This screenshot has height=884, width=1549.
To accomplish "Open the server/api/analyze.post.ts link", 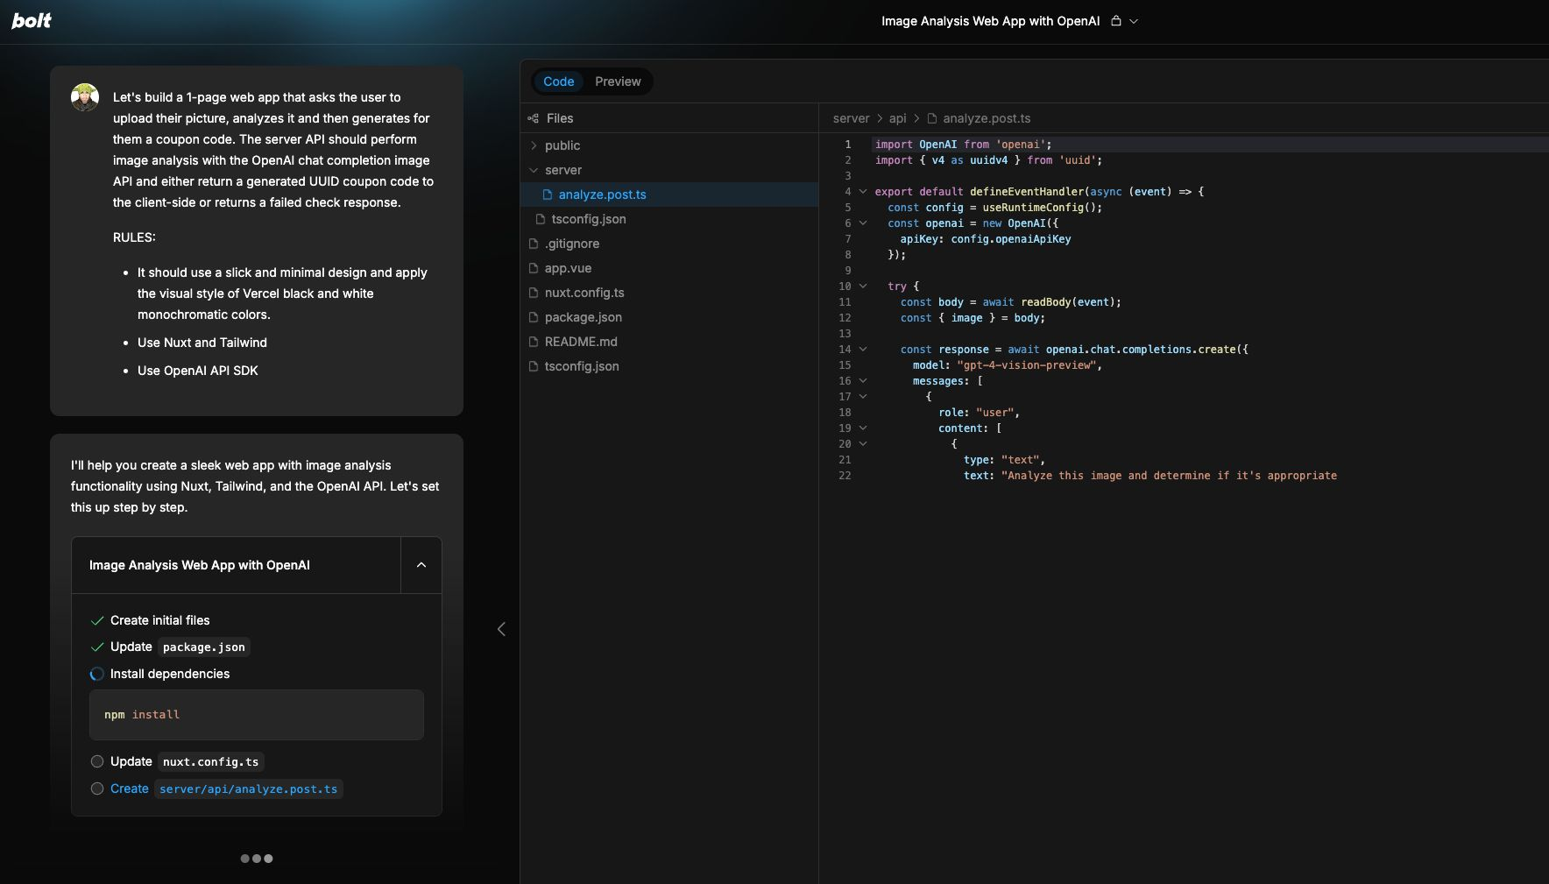I will (x=248, y=789).
